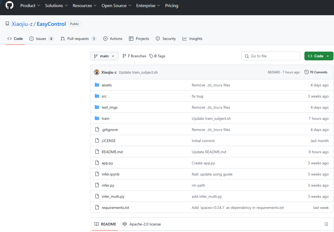Open the infer.py file
The image size is (334, 232).
pyautogui.click(x=108, y=185)
